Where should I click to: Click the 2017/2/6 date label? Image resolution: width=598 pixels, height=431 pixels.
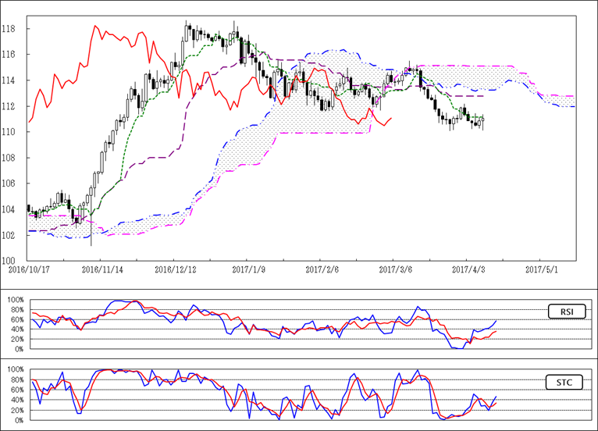click(320, 269)
